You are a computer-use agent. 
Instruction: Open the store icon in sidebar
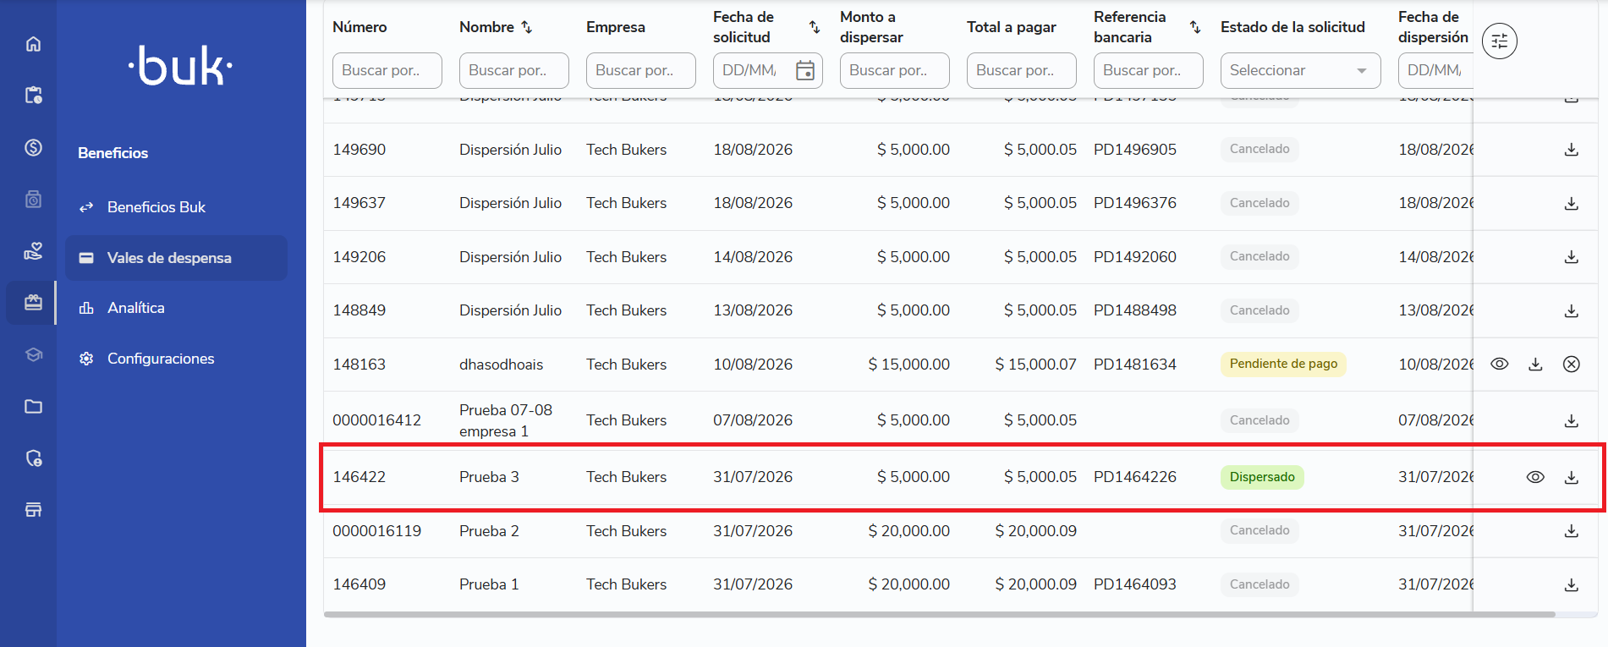33,510
